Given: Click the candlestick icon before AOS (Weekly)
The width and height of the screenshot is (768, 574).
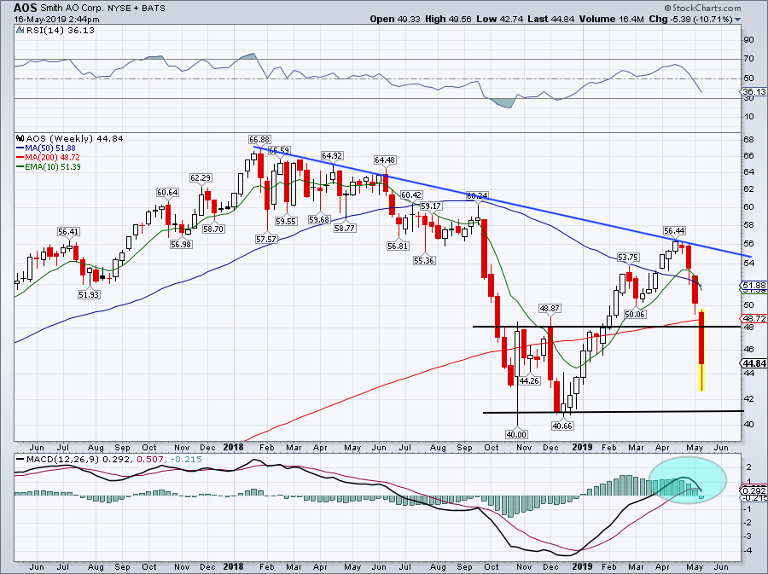Looking at the screenshot, I should [20, 138].
